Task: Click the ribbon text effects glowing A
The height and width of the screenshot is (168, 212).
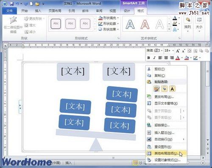Action: click(x=175, y=30)
